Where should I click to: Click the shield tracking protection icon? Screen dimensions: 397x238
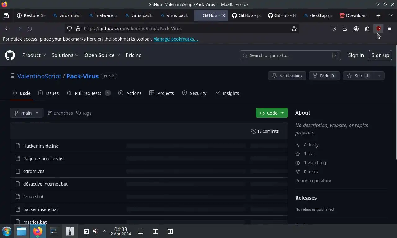click(69, 29)
